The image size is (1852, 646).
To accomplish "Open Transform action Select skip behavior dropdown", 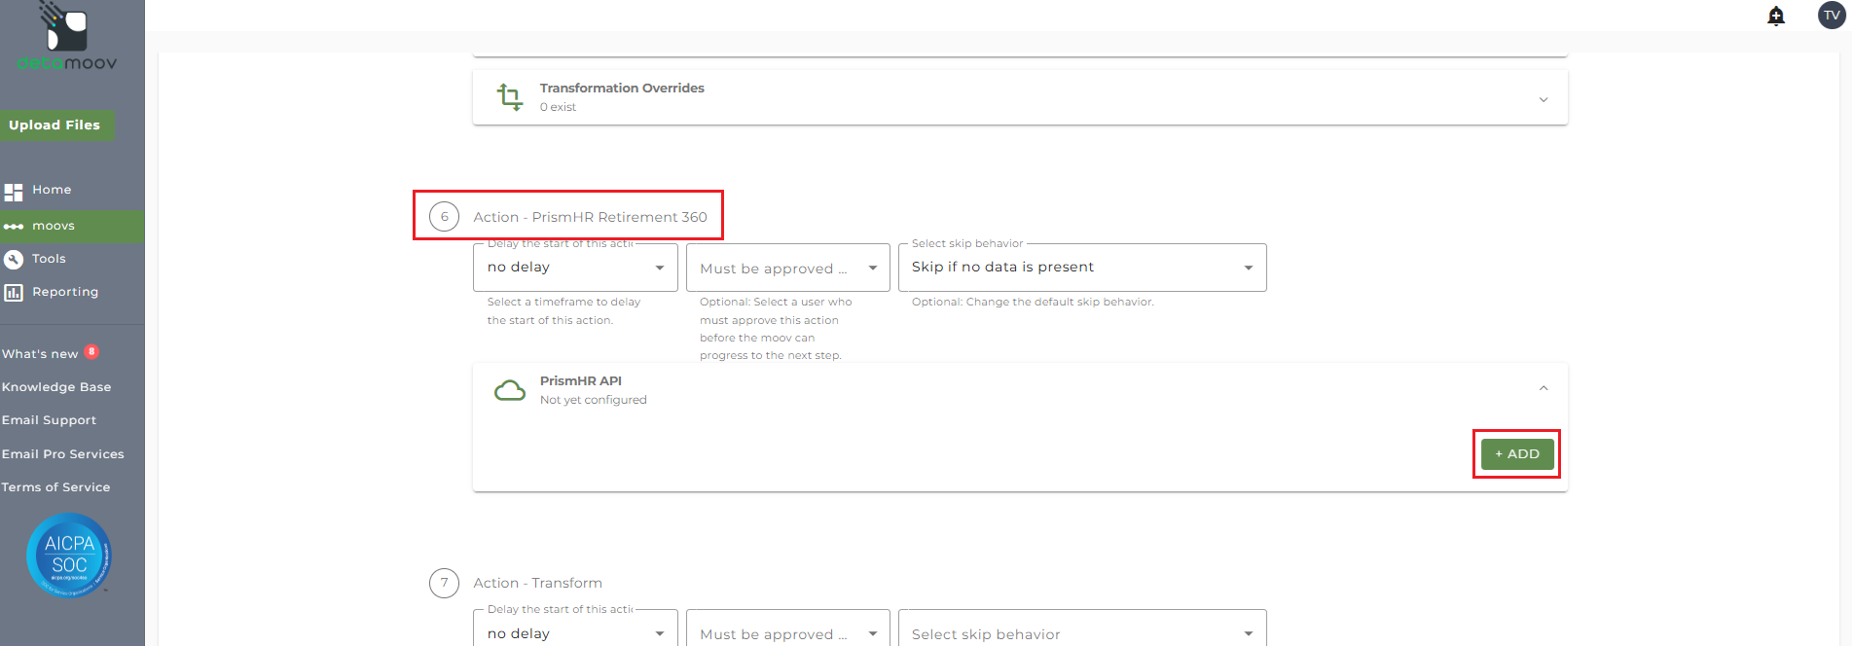I will pos(1081,633).
